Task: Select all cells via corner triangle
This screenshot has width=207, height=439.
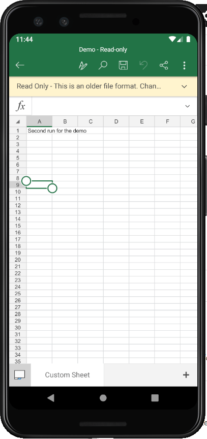Action: point(18,121)
